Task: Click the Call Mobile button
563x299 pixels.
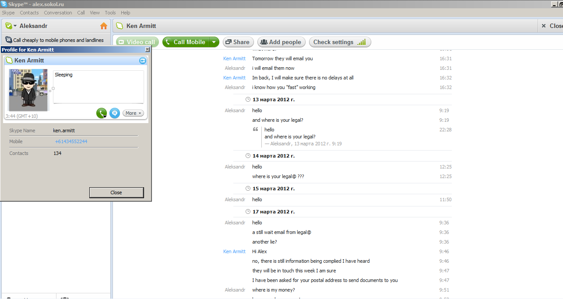Action: click(186, 42)
